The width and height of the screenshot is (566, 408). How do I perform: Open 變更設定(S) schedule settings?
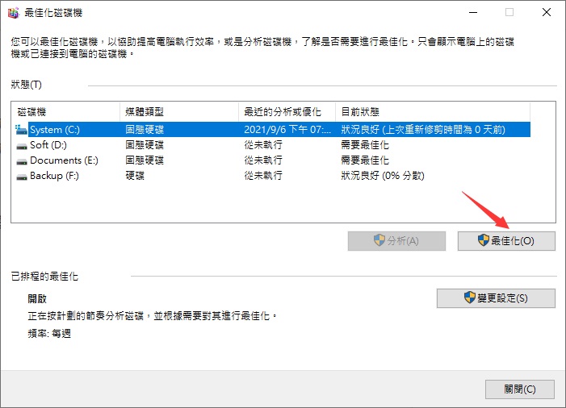click(496, 298)
